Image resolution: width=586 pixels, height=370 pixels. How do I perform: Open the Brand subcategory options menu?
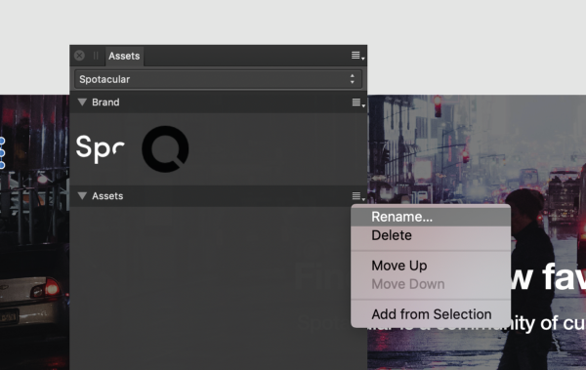click(358, 103)
